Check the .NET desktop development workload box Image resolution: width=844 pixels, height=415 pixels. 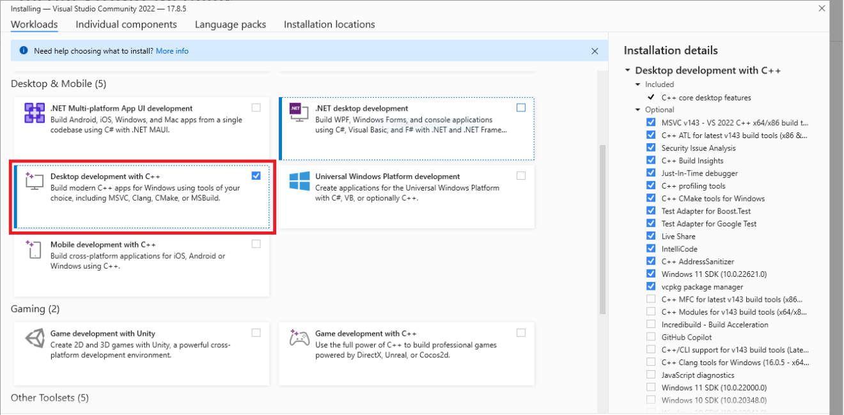[x=521, y=108]
